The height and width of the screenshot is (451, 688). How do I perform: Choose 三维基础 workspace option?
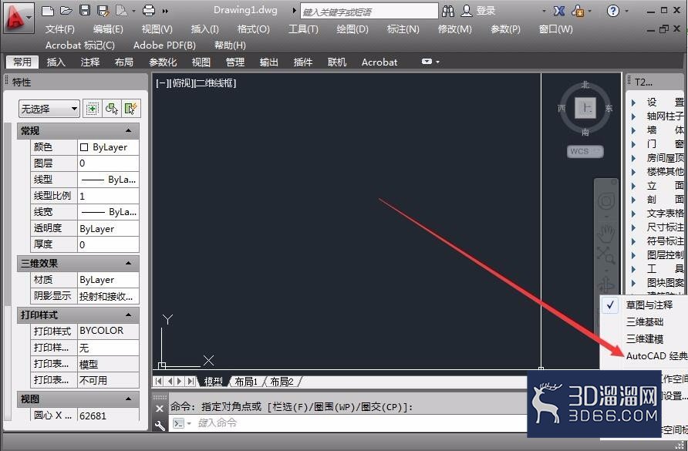645,321
